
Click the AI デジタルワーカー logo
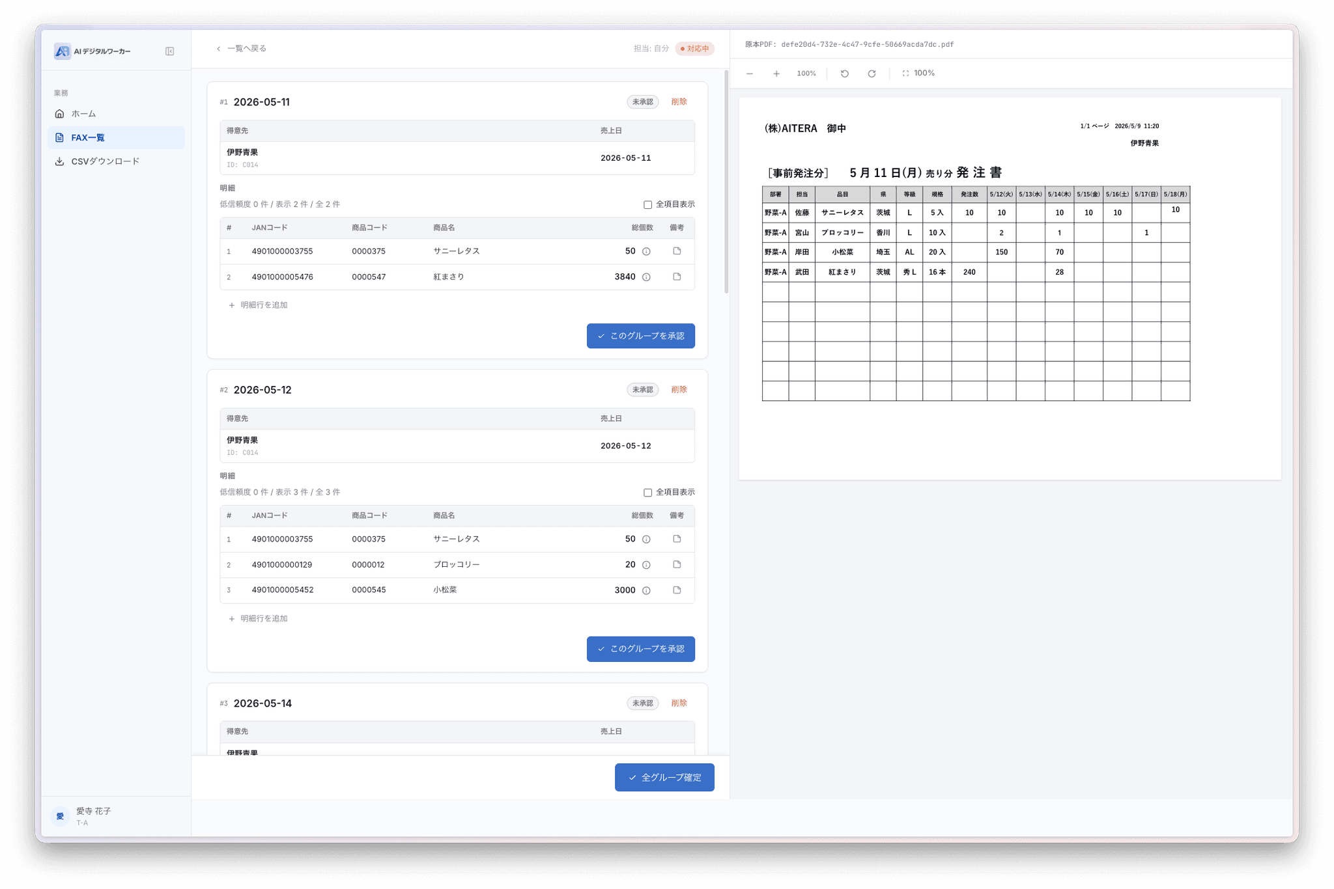click(92, 51)
